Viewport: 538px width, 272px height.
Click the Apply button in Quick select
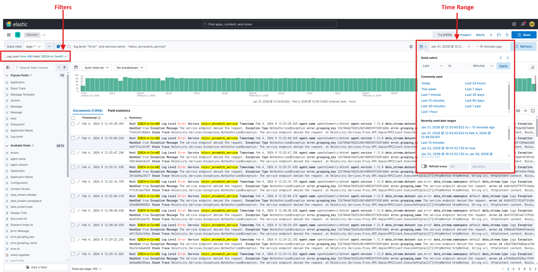coord(503,66)
